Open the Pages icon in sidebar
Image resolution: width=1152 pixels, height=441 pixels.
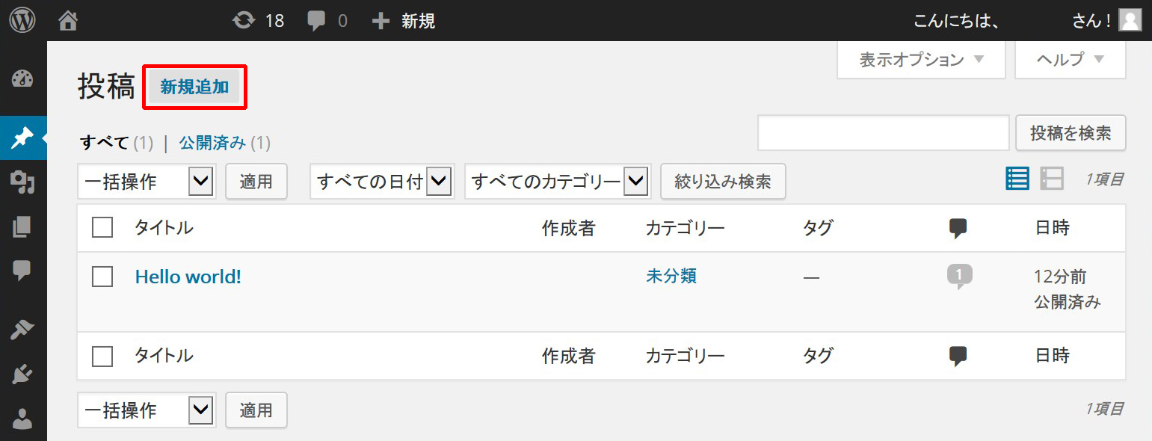click(22, 227)
